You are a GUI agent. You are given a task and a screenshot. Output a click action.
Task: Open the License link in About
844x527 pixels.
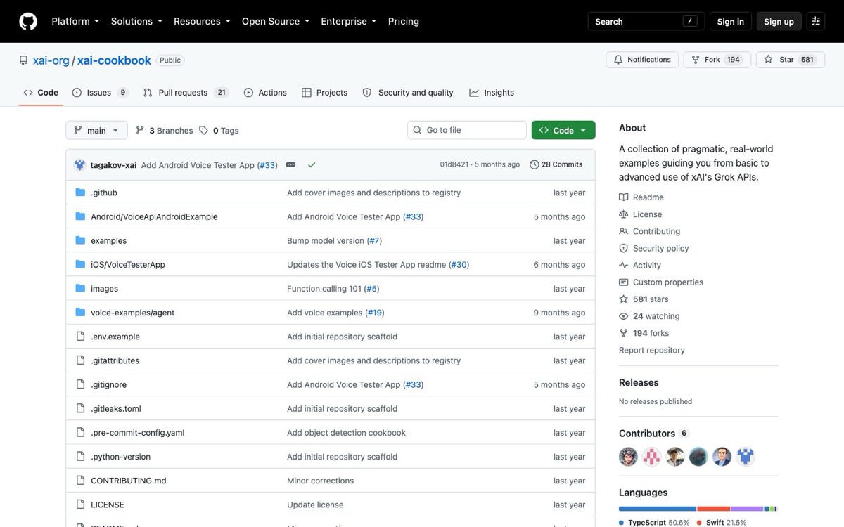[x=641, y=214]
